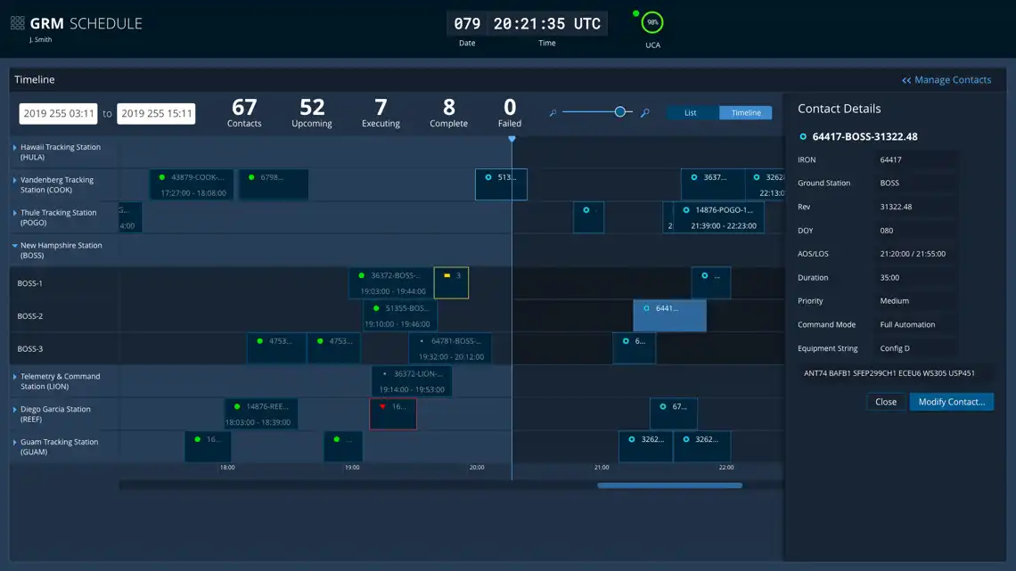The width and height of the screenshot is (1016, 571).
Task: Click the user name J. Smith
Action: pyautogui.click(x=40, y=39)
